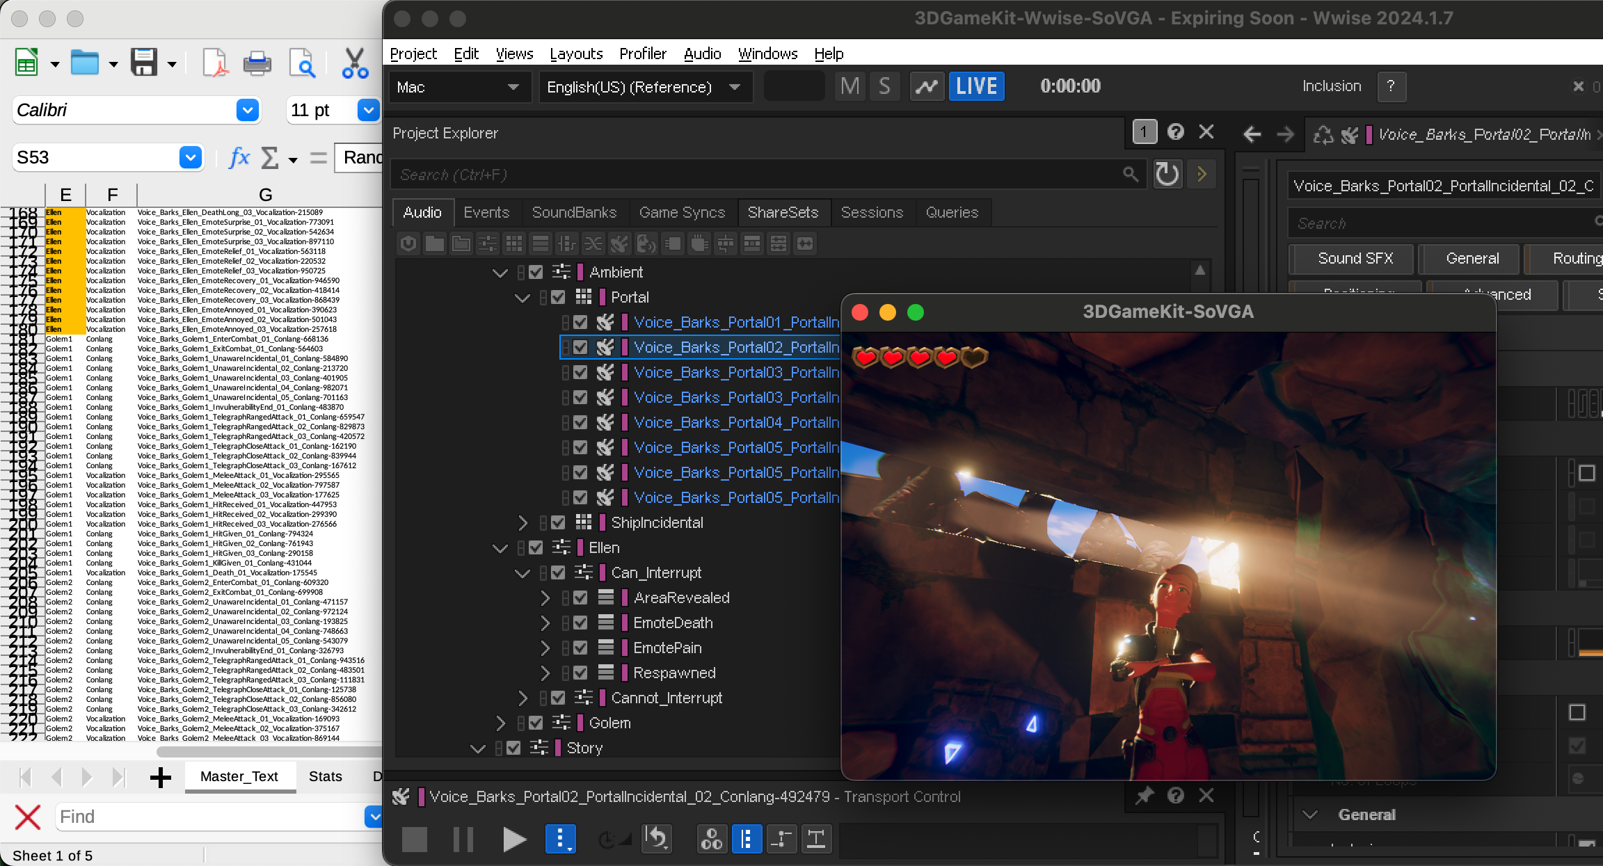Expand the Cannot_Interrupt node
The image size is (1603, 866).
coord(523,698)
